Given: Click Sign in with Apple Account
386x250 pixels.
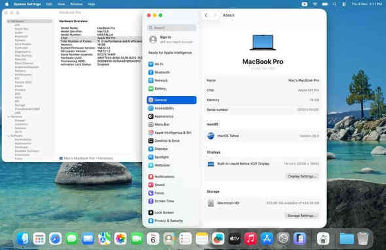Looking at the screenshot, I should [171, 39].
